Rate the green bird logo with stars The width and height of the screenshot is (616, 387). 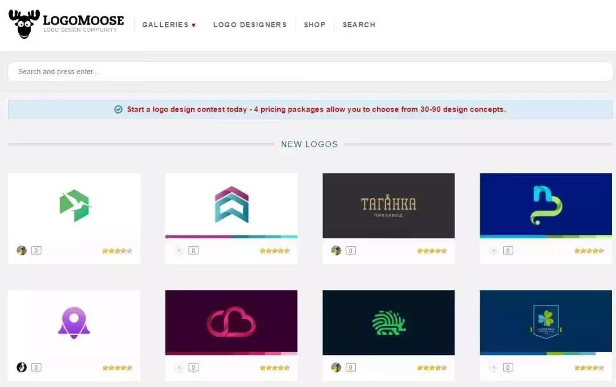click(x=117, y=251)
